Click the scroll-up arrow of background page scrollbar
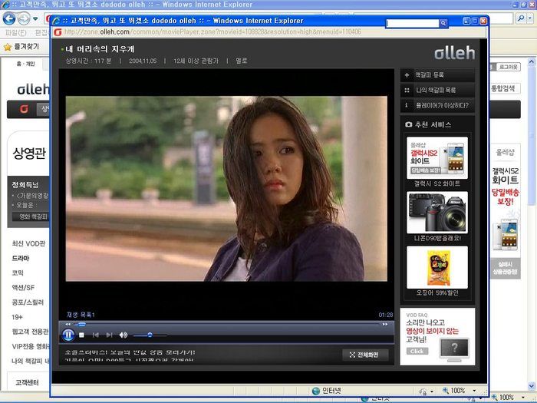The height and width of the screenshot is (403, 537). point(531,62)
